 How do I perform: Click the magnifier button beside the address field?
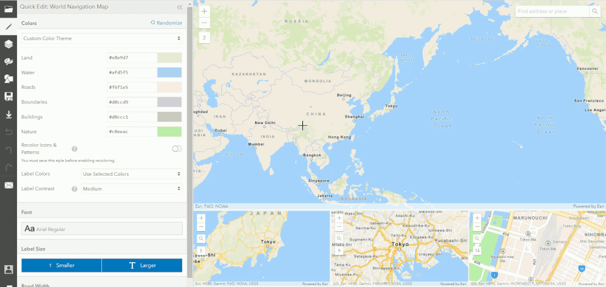(595, 11)
